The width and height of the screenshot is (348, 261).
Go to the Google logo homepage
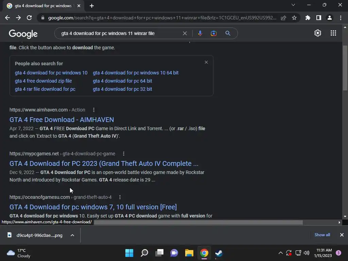[x=23, y=34]
